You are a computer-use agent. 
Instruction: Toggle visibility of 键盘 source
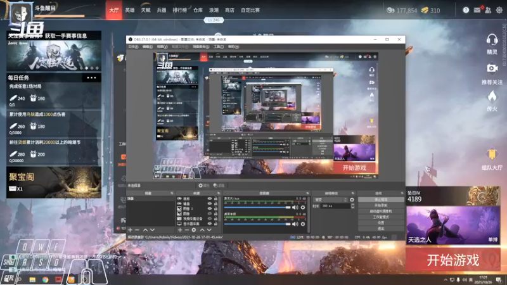point(210,203)
